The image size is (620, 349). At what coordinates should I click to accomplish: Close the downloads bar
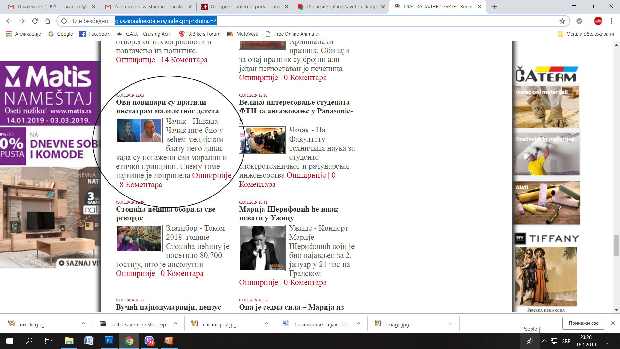613,323
